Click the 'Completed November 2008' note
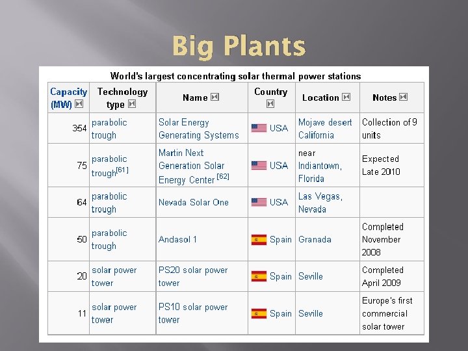Screen dimensions: 468x351 pyautogui.click(x=383, y=239)
